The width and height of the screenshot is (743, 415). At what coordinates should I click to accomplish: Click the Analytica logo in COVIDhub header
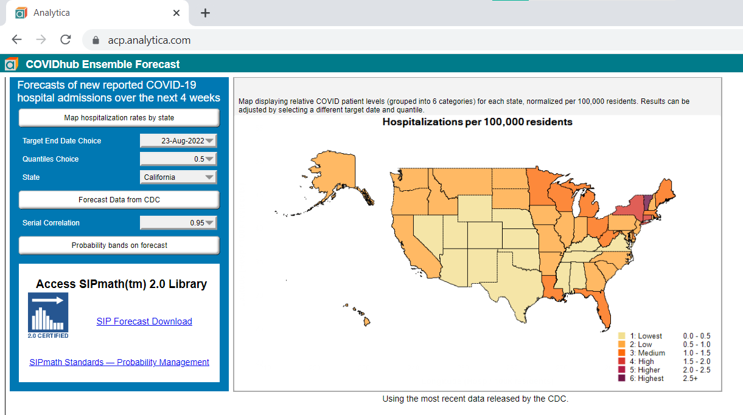tap(11, 64)
